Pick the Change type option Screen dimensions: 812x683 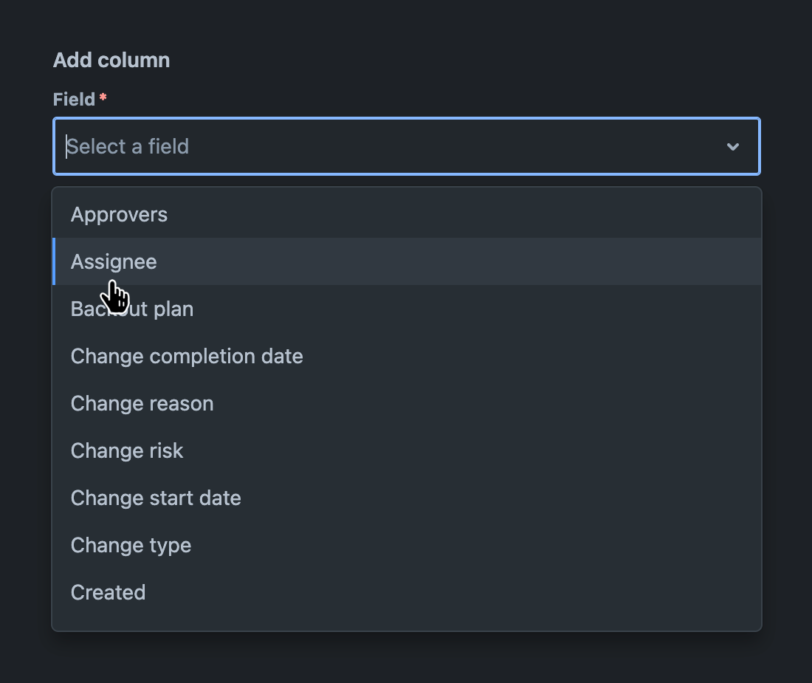131,545
